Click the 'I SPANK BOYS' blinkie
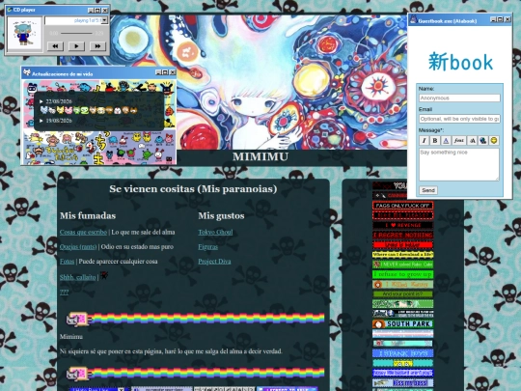Screen dimensions: 521x391 click(x=402, y=353)
